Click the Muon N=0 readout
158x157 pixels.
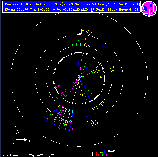click(128, 9)
